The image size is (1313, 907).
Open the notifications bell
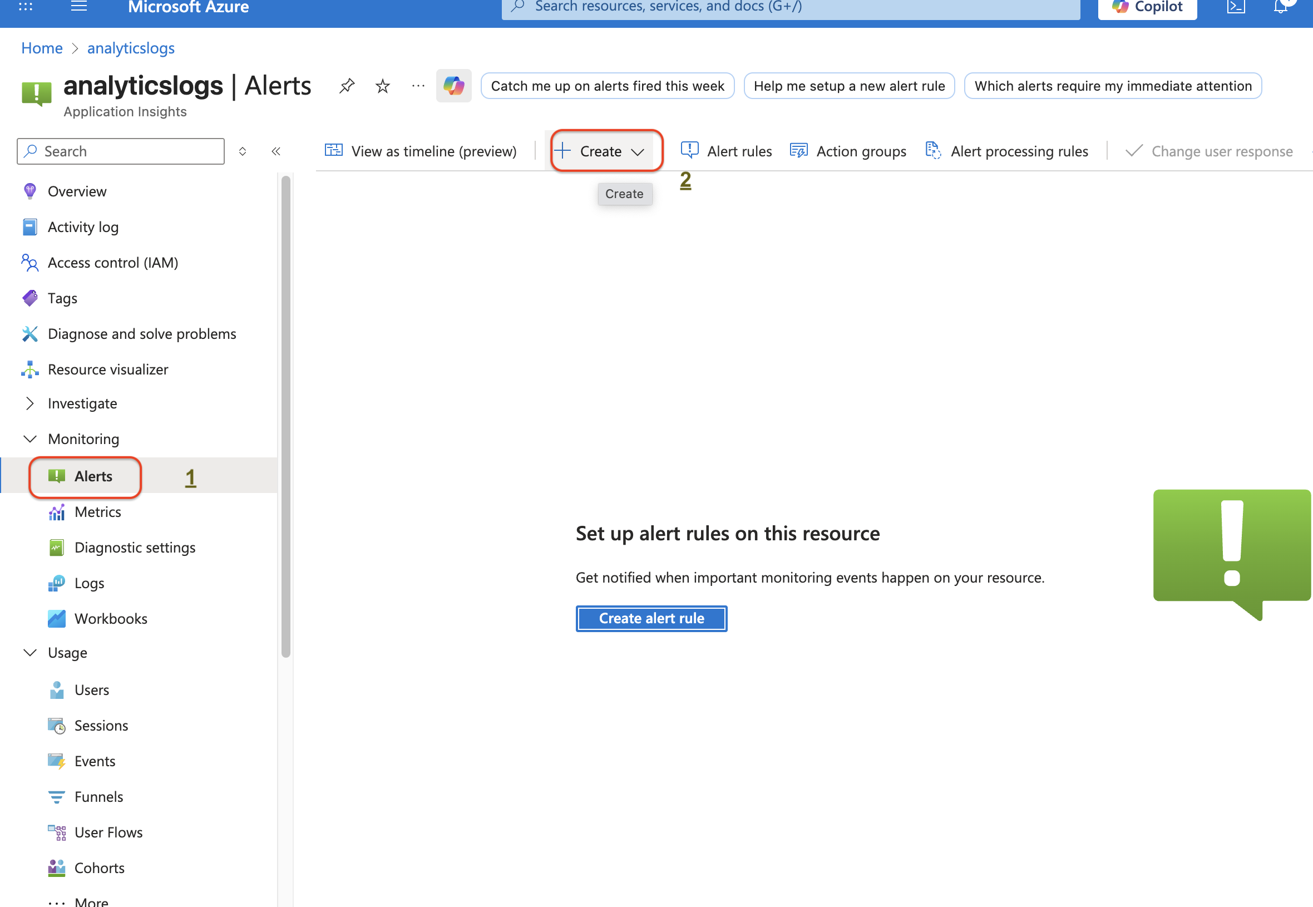click(1281, 7)
